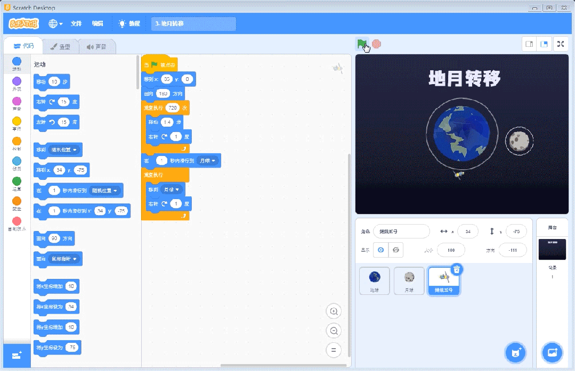Add a new backdrop for the stage
Image resolution: width=575 pixels, height=371 pixels.
[552, 352]
